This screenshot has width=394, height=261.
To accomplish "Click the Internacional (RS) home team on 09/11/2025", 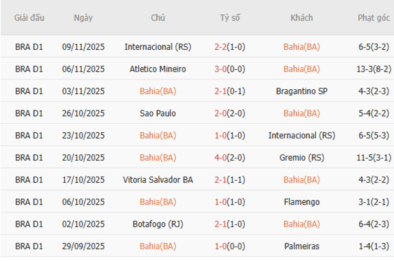I will (x=158, y=47).
